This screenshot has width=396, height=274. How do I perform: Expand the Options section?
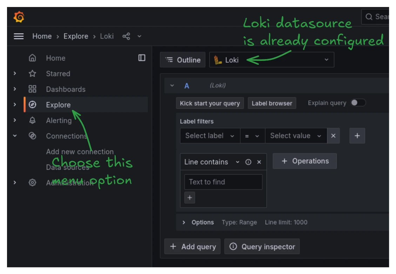(184, 223)
